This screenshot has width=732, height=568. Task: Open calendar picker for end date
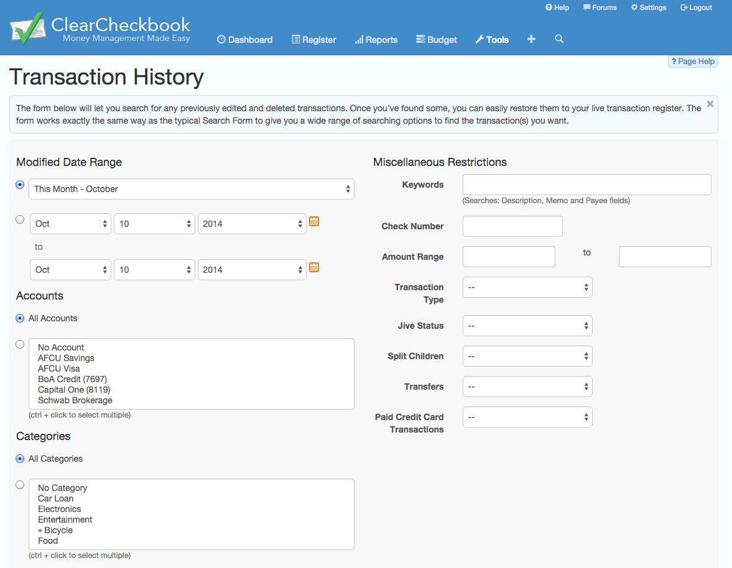314,267
